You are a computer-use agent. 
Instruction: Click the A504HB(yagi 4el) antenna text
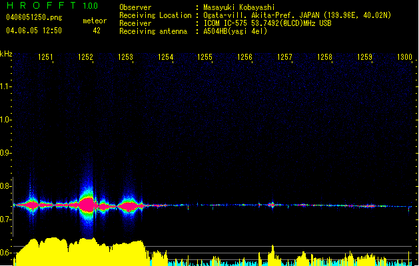click(x=235, y=31)
